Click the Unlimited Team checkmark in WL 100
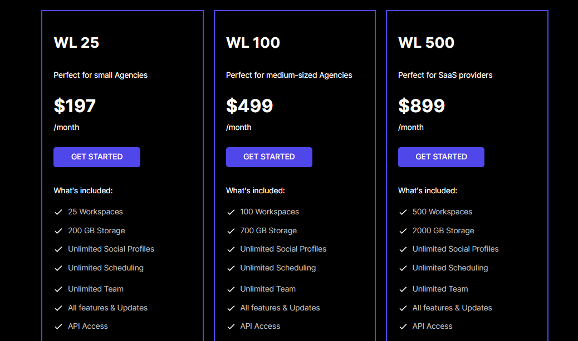The image size is (578, 341). pyautogui.click(x=231, y=289)
